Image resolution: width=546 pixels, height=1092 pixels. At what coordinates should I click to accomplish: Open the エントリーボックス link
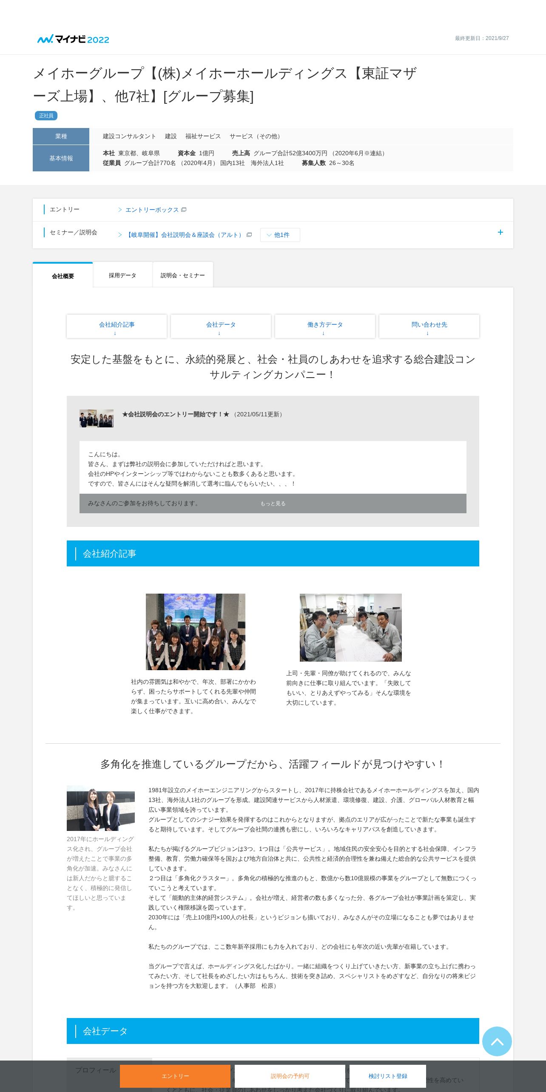[x=152, y=210]
